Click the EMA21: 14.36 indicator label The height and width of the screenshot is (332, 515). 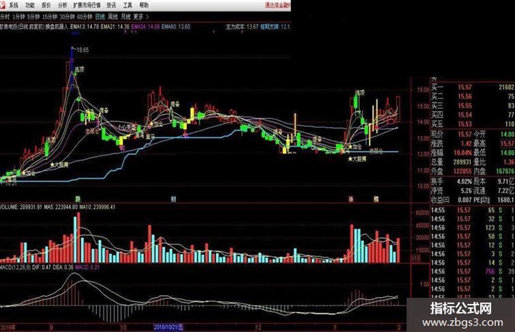pyautogui.click(x=115, y=27)
